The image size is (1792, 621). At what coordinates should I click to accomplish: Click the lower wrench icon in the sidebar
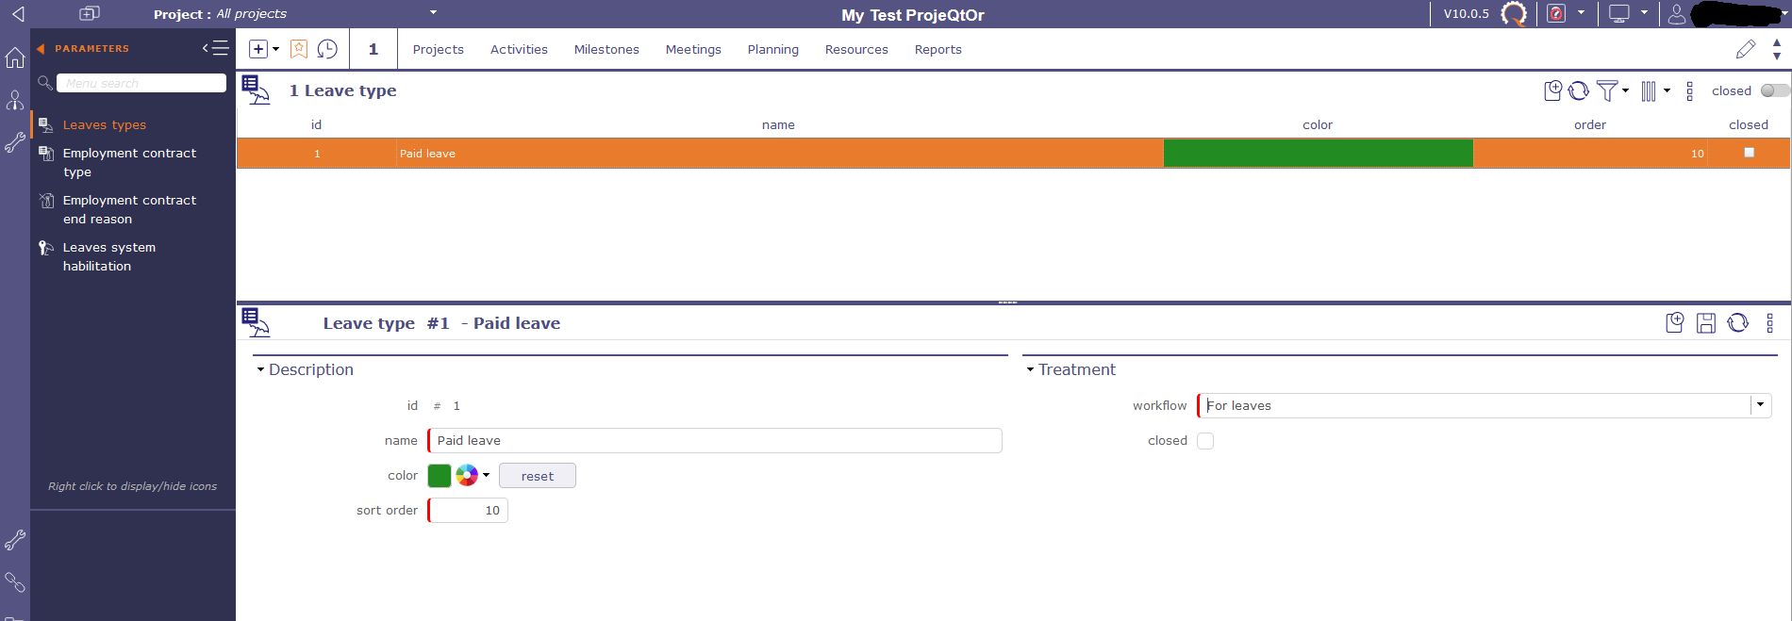(15, 540)
